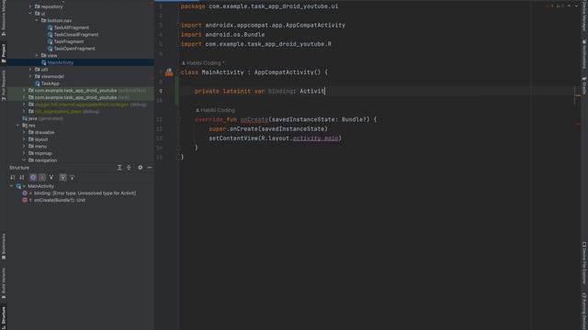
Task: Toggle the Structure side tab
Action: pyautogui.click(x=4, y=317)
